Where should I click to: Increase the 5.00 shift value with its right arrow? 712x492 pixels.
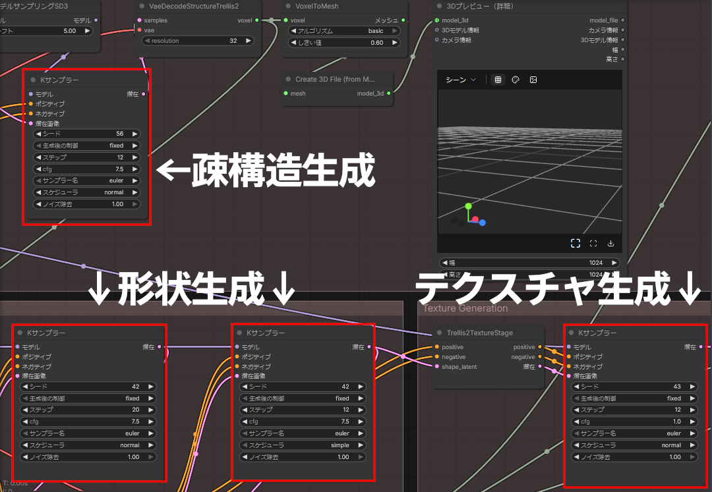pos(87,31)
